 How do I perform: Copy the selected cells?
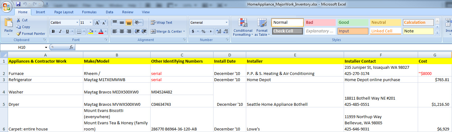coord(23,27)
